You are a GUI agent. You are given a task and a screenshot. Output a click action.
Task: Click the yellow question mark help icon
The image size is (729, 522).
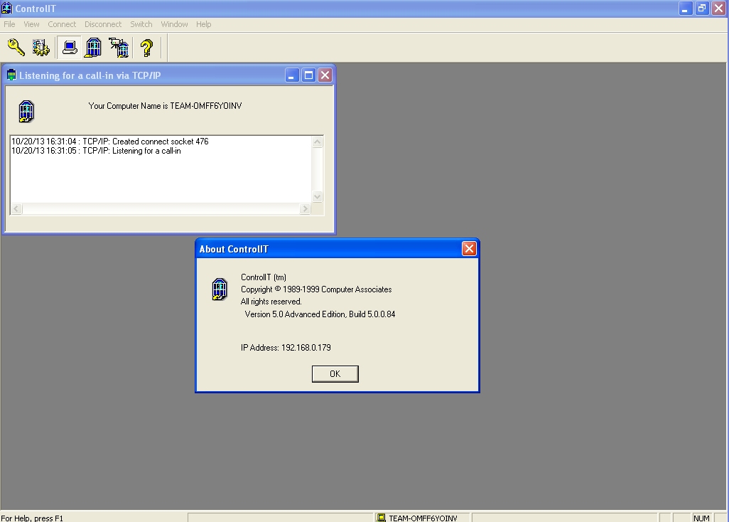(x=146, y=48)
